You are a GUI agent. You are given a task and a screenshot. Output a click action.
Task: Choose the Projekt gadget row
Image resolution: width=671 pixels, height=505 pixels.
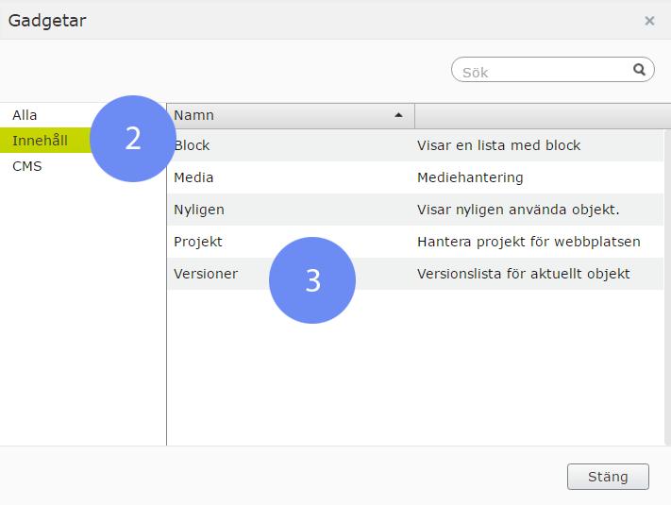415,242
